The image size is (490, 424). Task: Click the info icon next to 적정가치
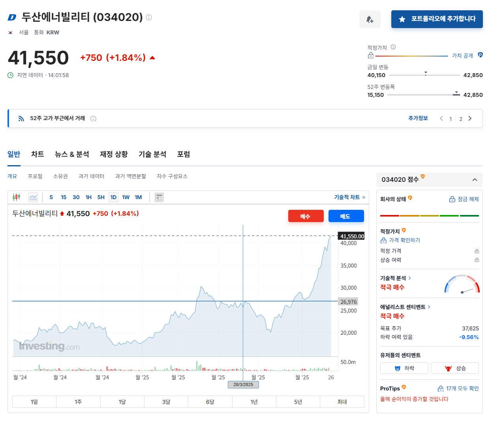point(393,47)
